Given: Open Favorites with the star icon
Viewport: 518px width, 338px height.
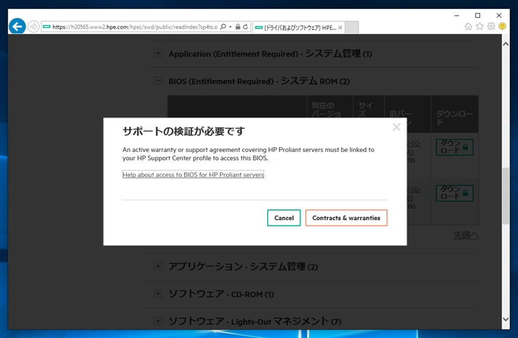Looking at the screenshot, I should 480,27.
